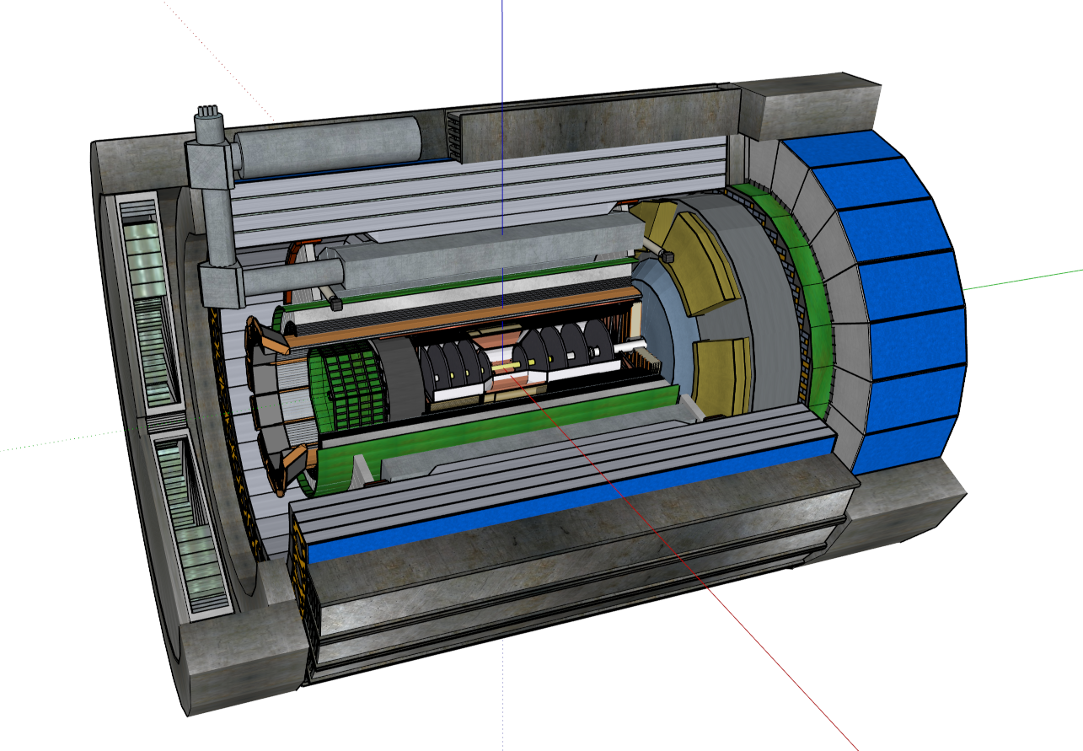Click the pronged cap atop the gray column
The height and width of the screenshot is (751, 1083).
click(x=207, y=118)
